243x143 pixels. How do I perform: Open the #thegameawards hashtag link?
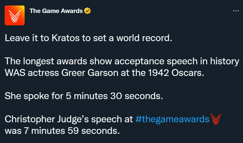pyautogui.click(x=172, y=119)
